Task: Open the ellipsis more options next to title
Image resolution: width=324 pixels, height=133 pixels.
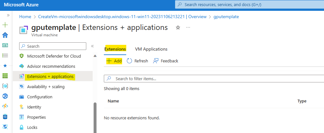Action: [x=188, y=27]
